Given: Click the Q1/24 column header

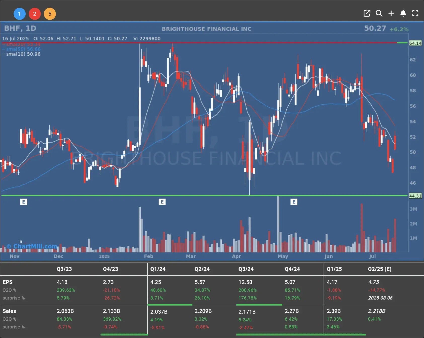Looking at the screenshot, I should click(x=158, y=269).
